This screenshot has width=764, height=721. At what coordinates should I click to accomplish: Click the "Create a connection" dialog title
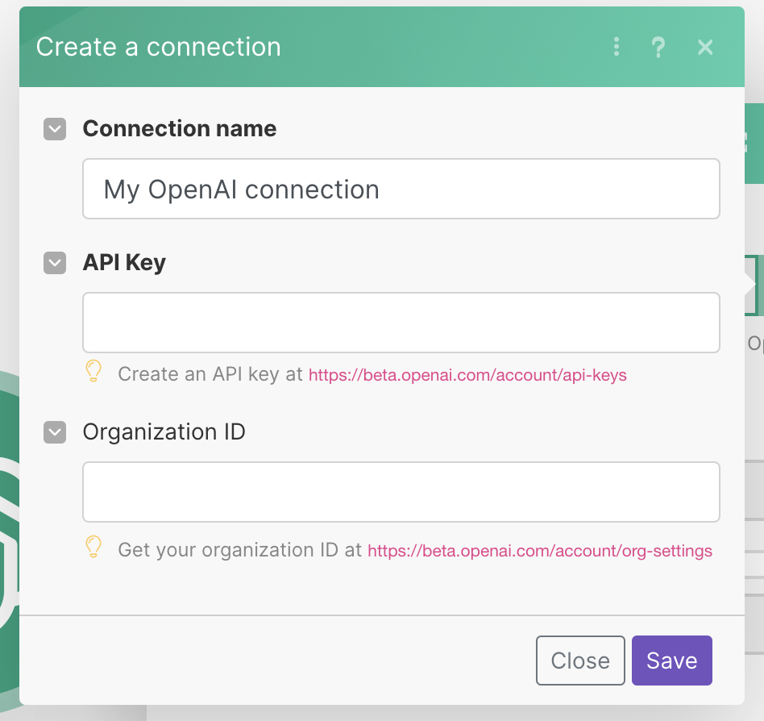click(x=159, y=47)
